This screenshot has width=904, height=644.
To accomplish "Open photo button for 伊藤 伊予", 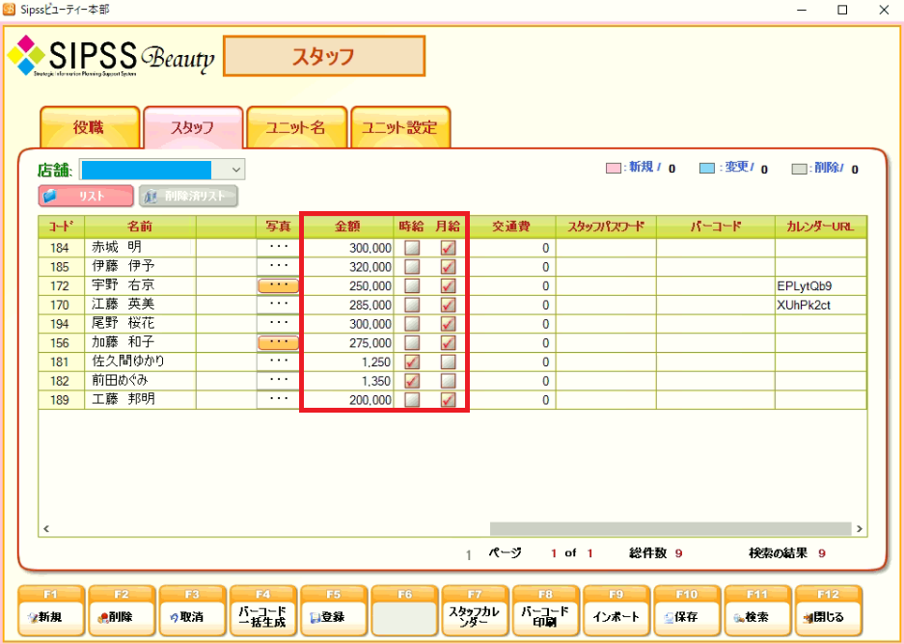I will [x=279, y=267].
